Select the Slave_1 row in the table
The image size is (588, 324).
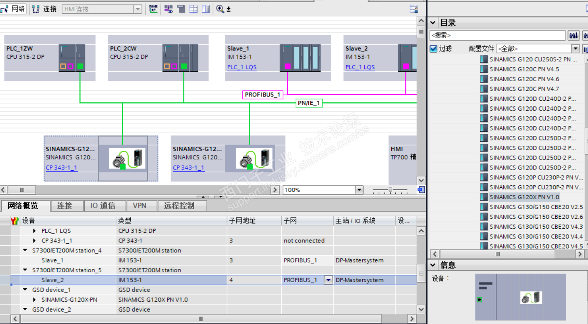[213, 261]
